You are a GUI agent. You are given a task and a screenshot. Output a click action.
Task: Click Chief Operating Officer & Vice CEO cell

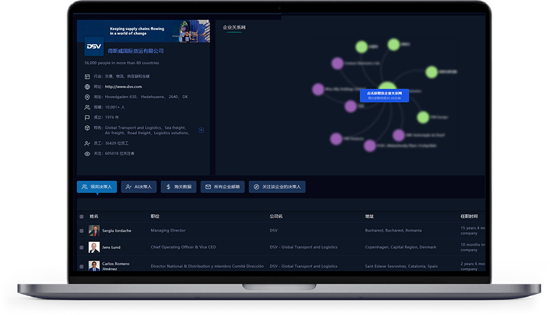click(x=183, y=247)
